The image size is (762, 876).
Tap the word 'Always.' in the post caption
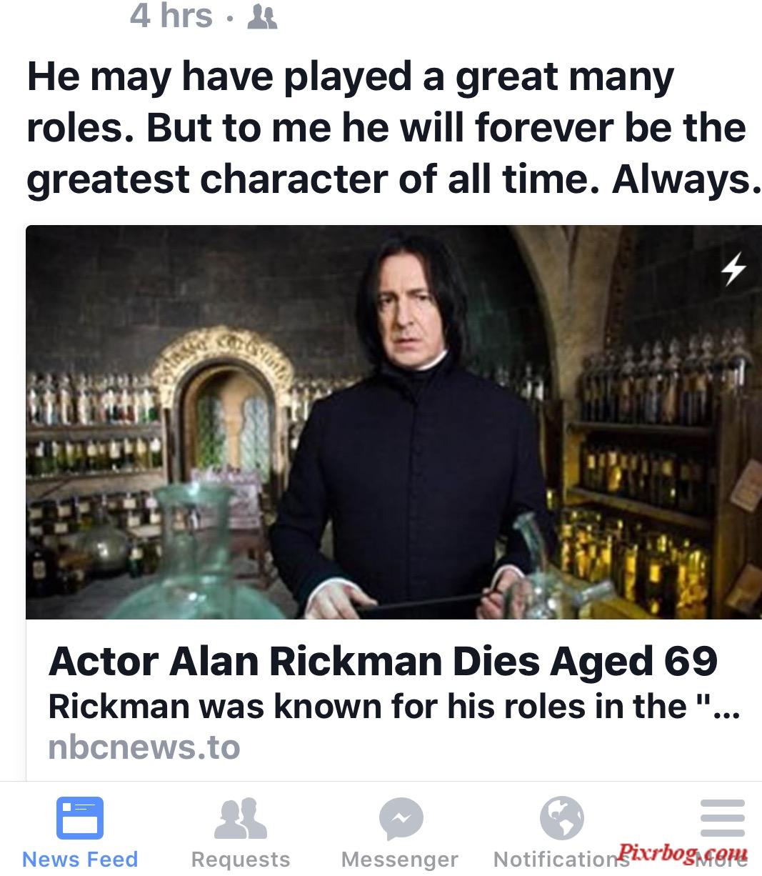point(683,179)
